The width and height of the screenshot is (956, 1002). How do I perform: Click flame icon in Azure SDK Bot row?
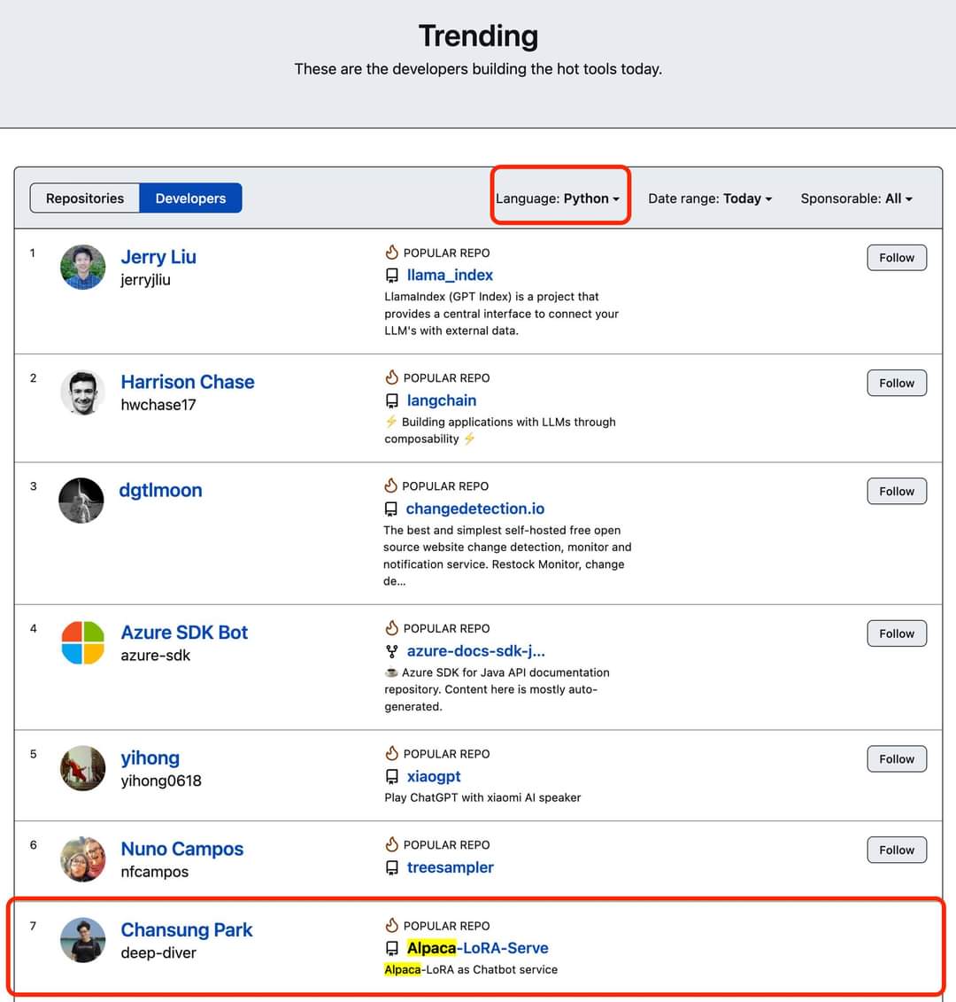click(391, 628)
